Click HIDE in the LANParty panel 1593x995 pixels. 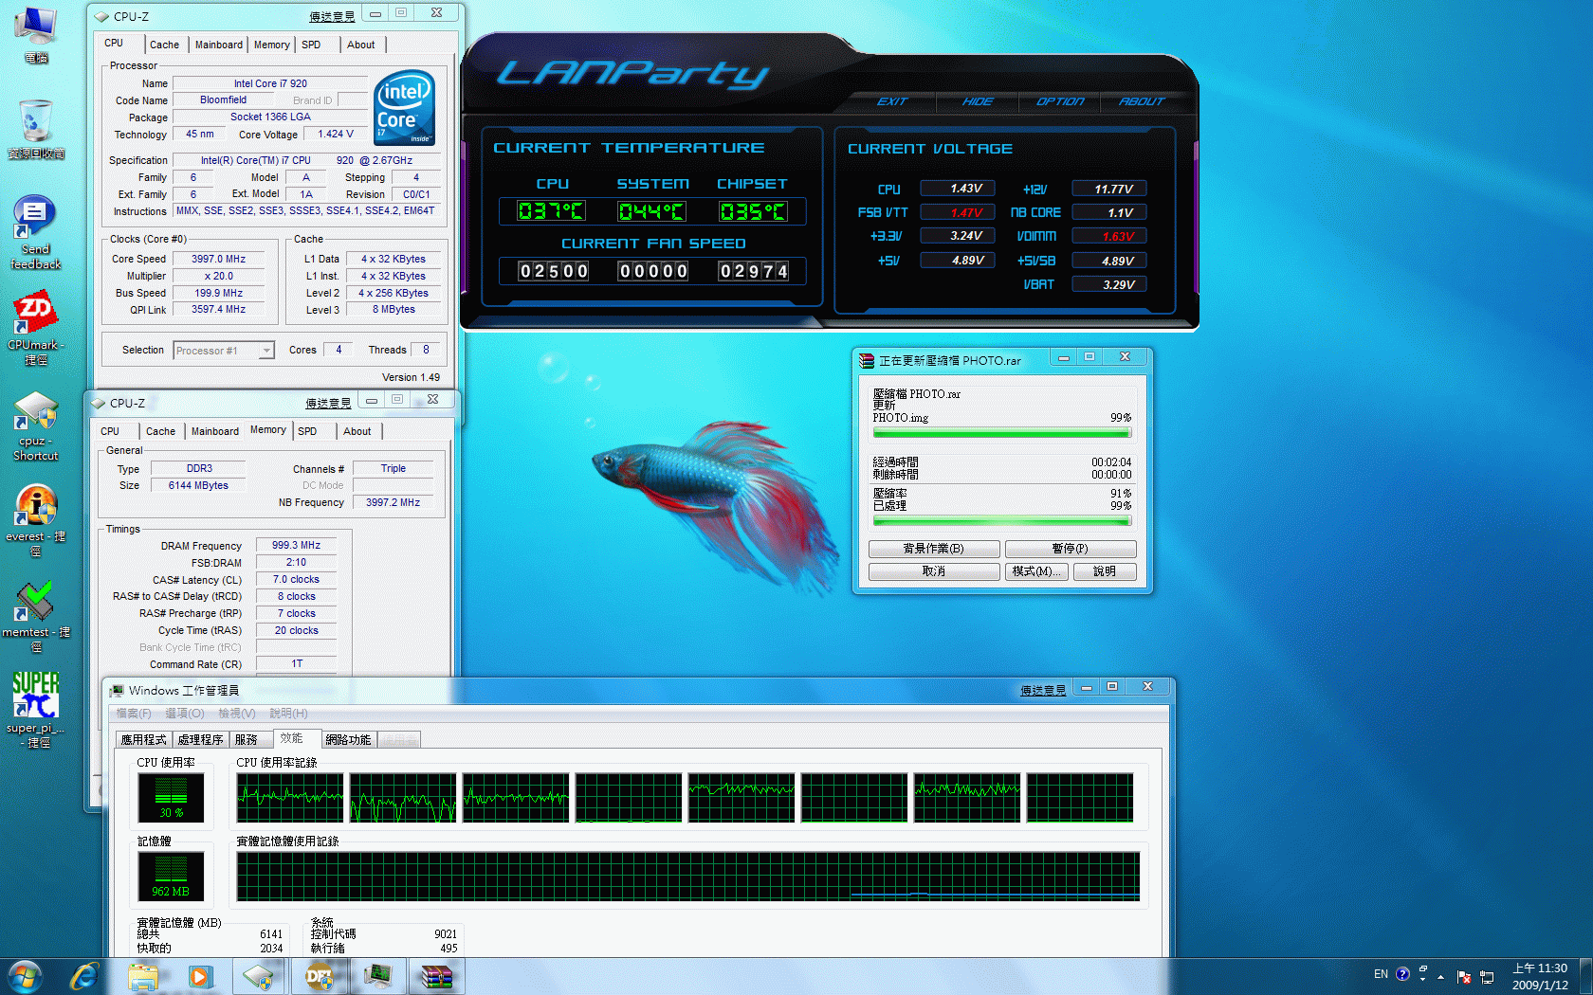(978, 101)
